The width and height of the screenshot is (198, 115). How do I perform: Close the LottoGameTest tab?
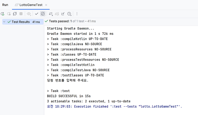point(46,5)
